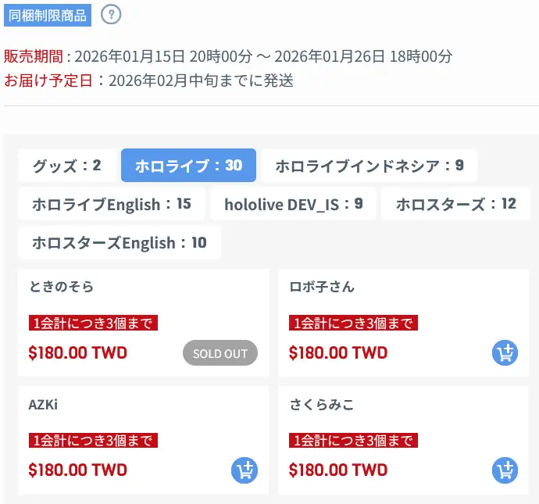This screenshot has width=539, height=504.
Task: Open the AZKi product title
Action: pyautogui.click(x=43, y=404)
